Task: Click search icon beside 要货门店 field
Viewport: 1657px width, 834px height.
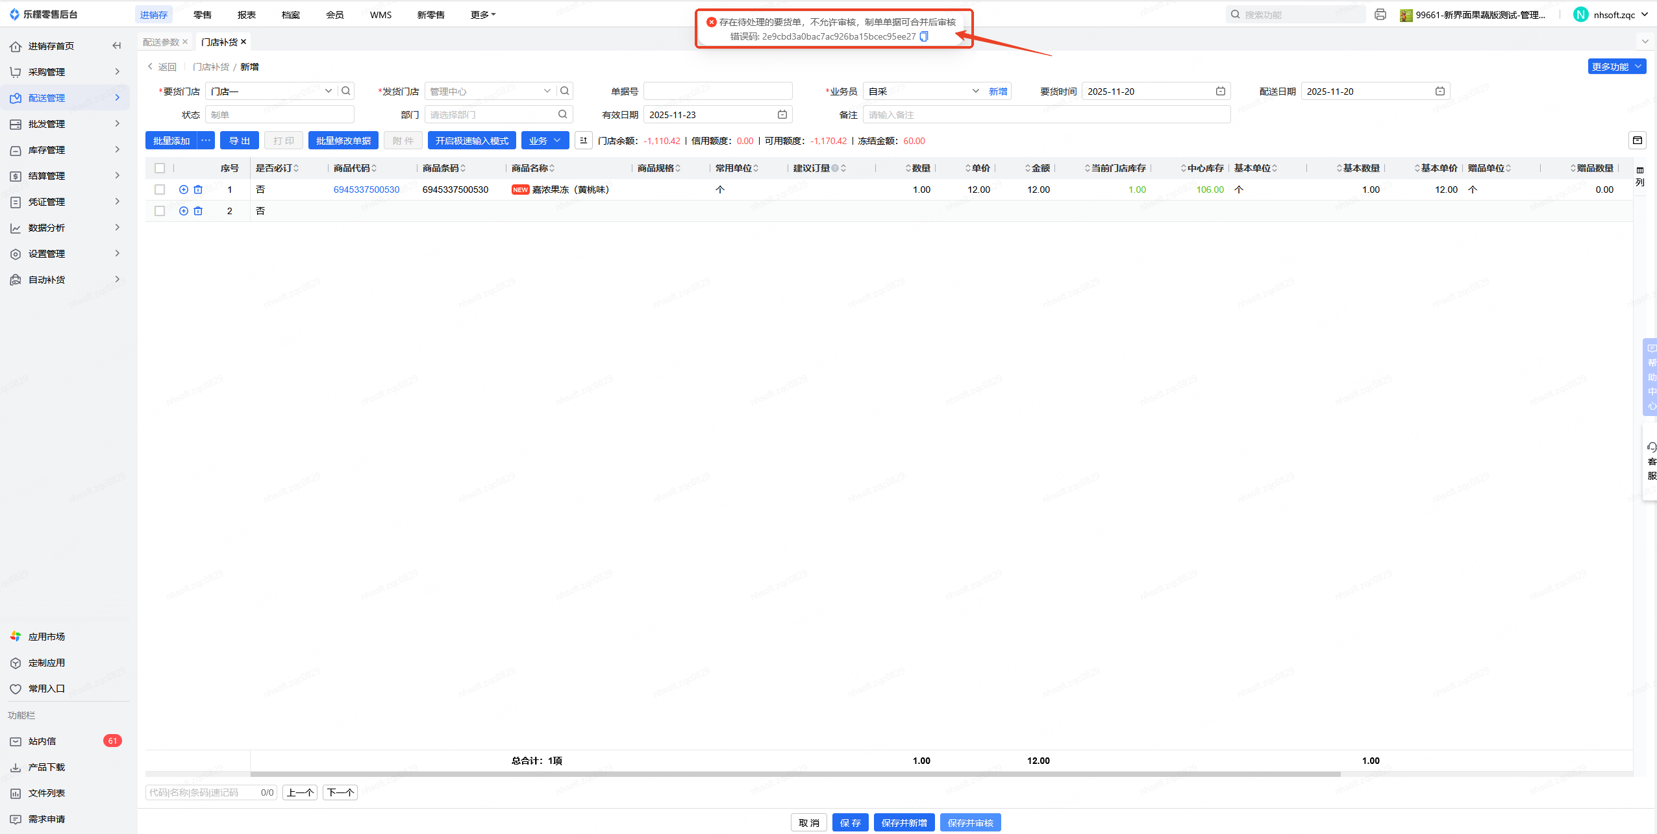Action: coord(346,91)
